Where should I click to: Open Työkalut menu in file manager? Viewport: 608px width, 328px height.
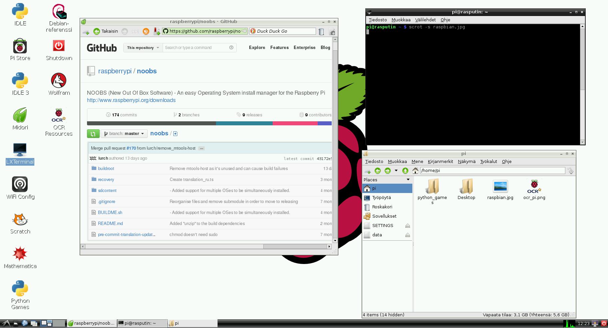488,162
